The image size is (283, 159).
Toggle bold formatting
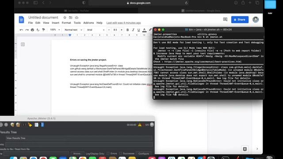(128, 30)
